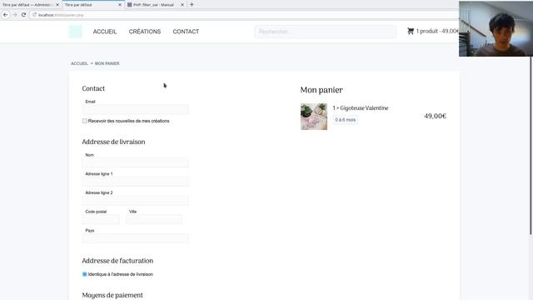Viewport: 533px width, 300px height.
Task: Click into the Nom input field
Action: (x=135, y=162)
